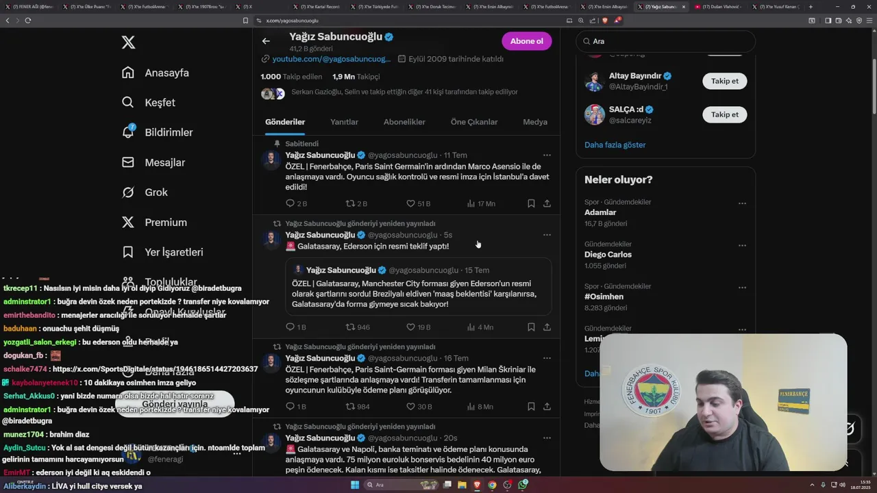Repost the Ederson post with 946 reposts
Image resolution: width=877 pixels, height=493 pixels.
pyautogui.click(x=358, y=327)
